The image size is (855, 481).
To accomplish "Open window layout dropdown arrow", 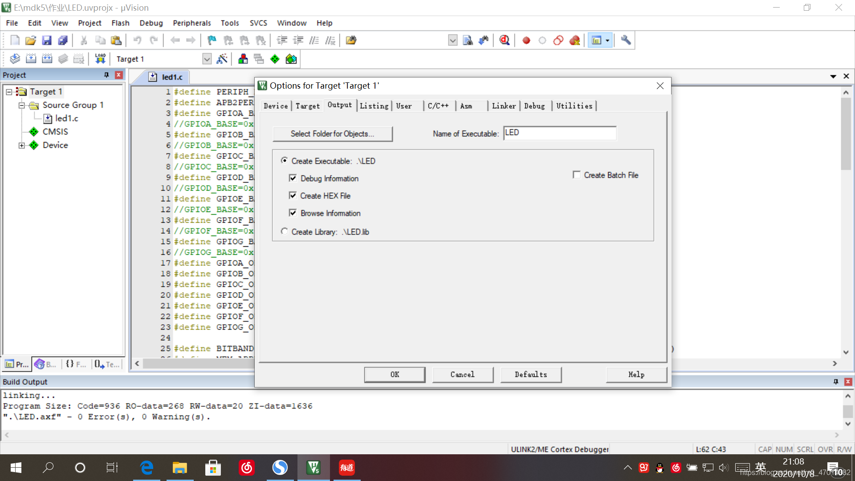I will click(x=607, y=41).
